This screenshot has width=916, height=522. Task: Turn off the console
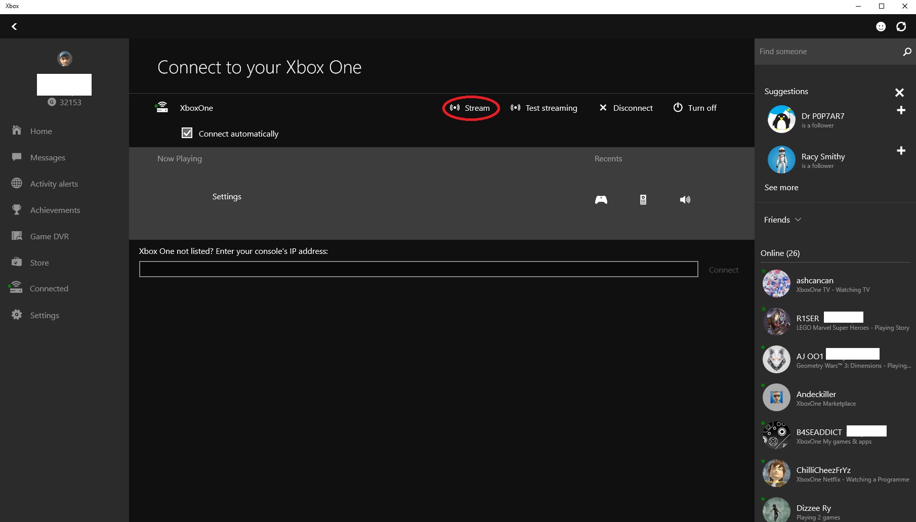click(695, 108)
